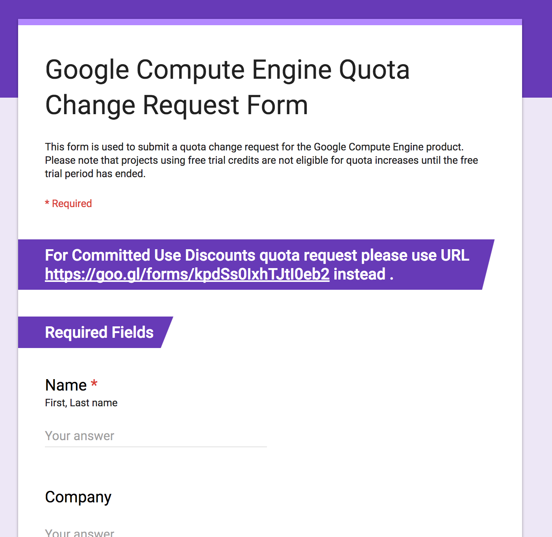Click the "Required Fields" section header
The width and height of the screenshot is (552, 537).
[x=99, y=332]
